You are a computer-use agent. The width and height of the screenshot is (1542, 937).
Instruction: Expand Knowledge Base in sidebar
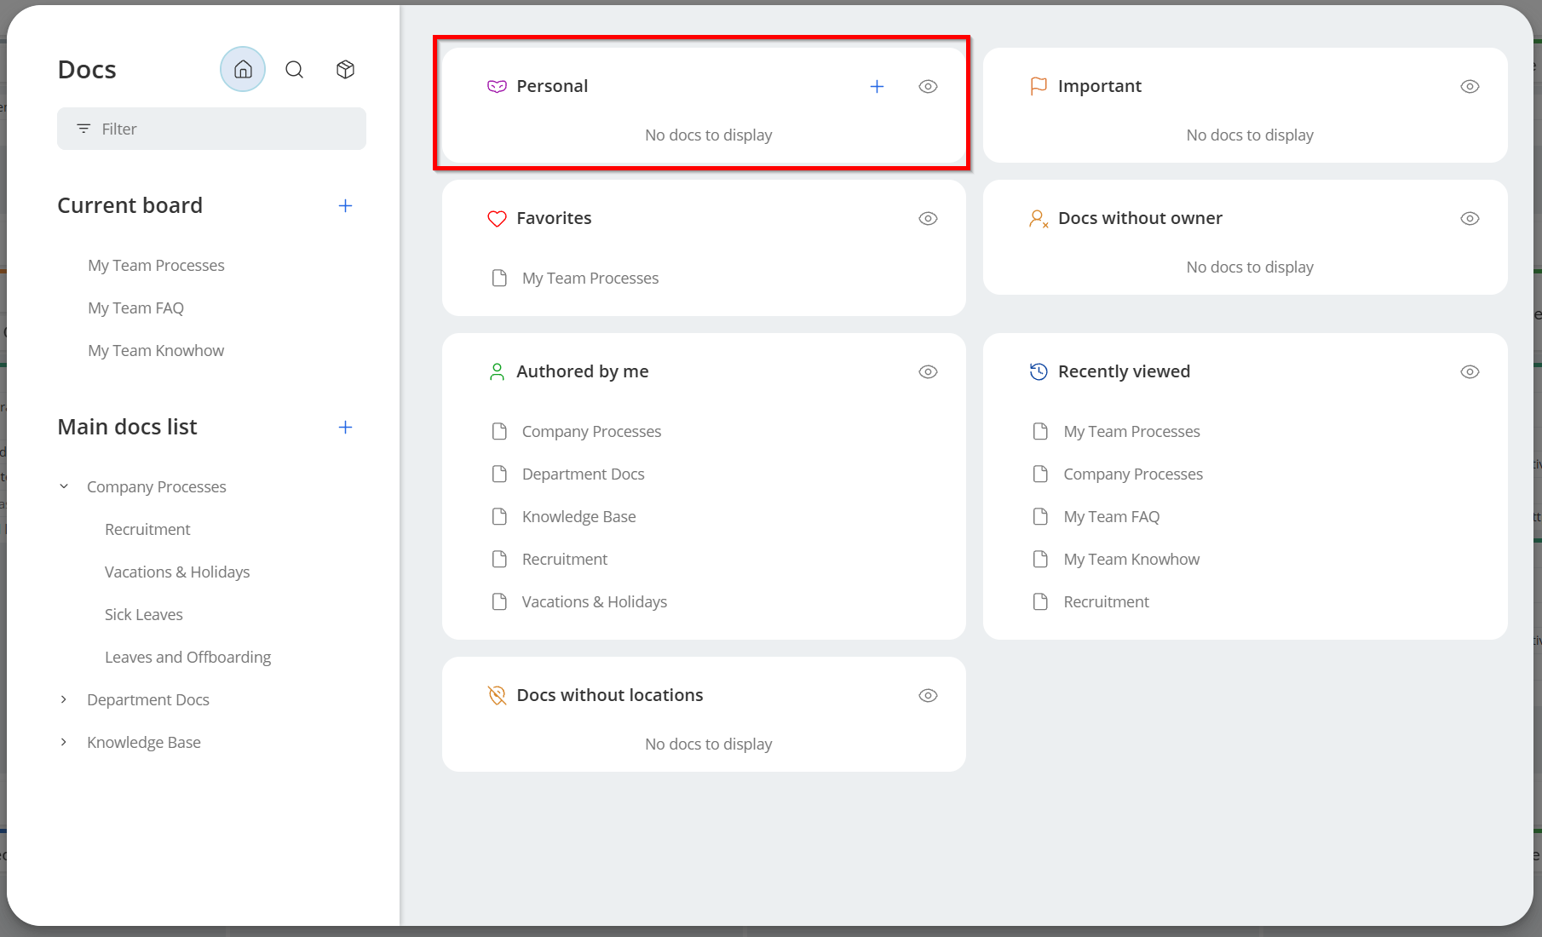click(64, 742)
